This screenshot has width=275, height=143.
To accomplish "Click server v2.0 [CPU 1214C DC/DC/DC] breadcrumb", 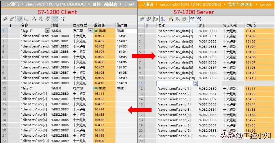I will click(x=190, y=5).
